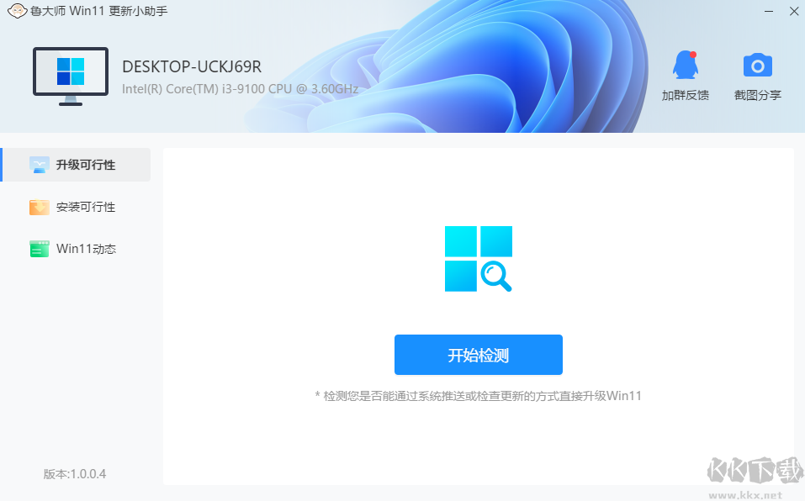Click the 截图分享 label text

coord(757,95)
